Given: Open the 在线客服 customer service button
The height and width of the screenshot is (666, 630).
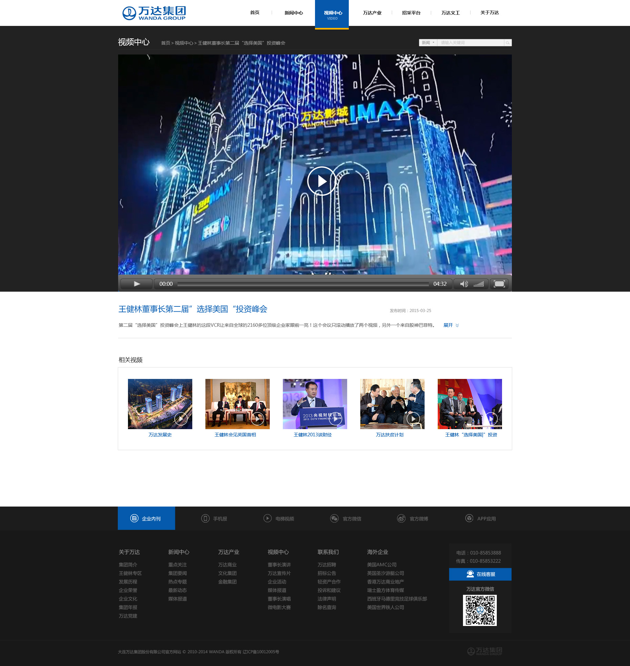Looking at the screenshot, I should tap(480, 574).
